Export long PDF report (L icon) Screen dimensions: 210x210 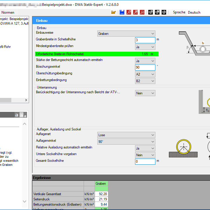pyautogui.click(x=142, y=12)
